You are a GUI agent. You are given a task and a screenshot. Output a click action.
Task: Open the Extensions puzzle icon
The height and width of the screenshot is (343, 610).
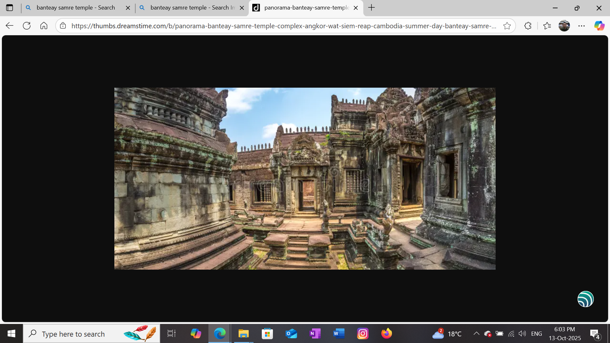[x=528, y=26]
